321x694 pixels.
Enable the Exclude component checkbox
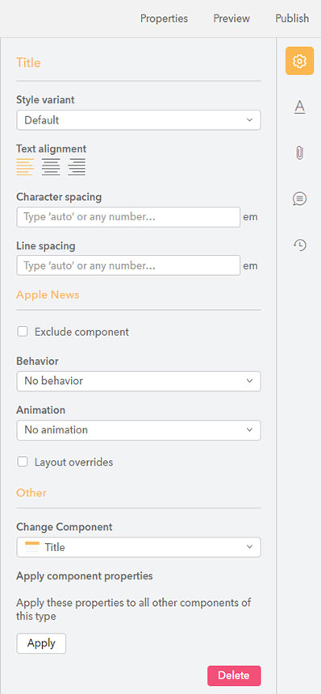[x=22, y=332]
